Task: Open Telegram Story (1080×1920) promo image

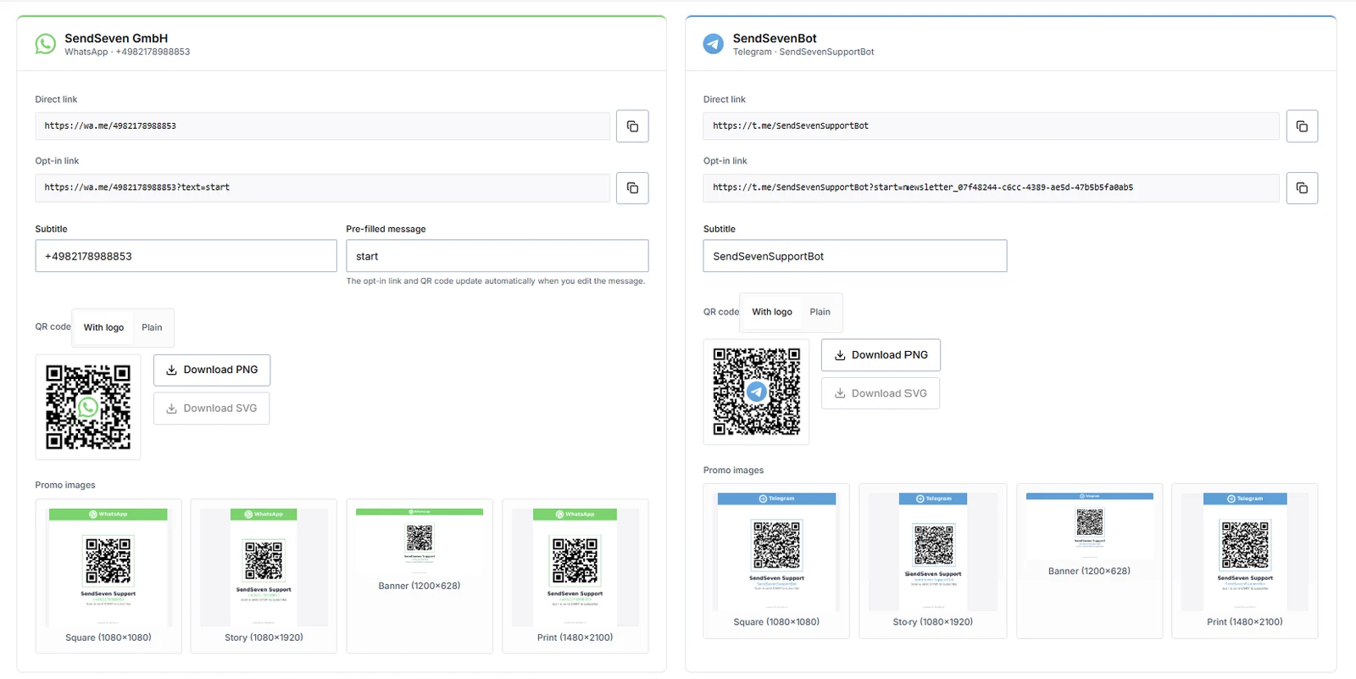Action: (933, 561)
